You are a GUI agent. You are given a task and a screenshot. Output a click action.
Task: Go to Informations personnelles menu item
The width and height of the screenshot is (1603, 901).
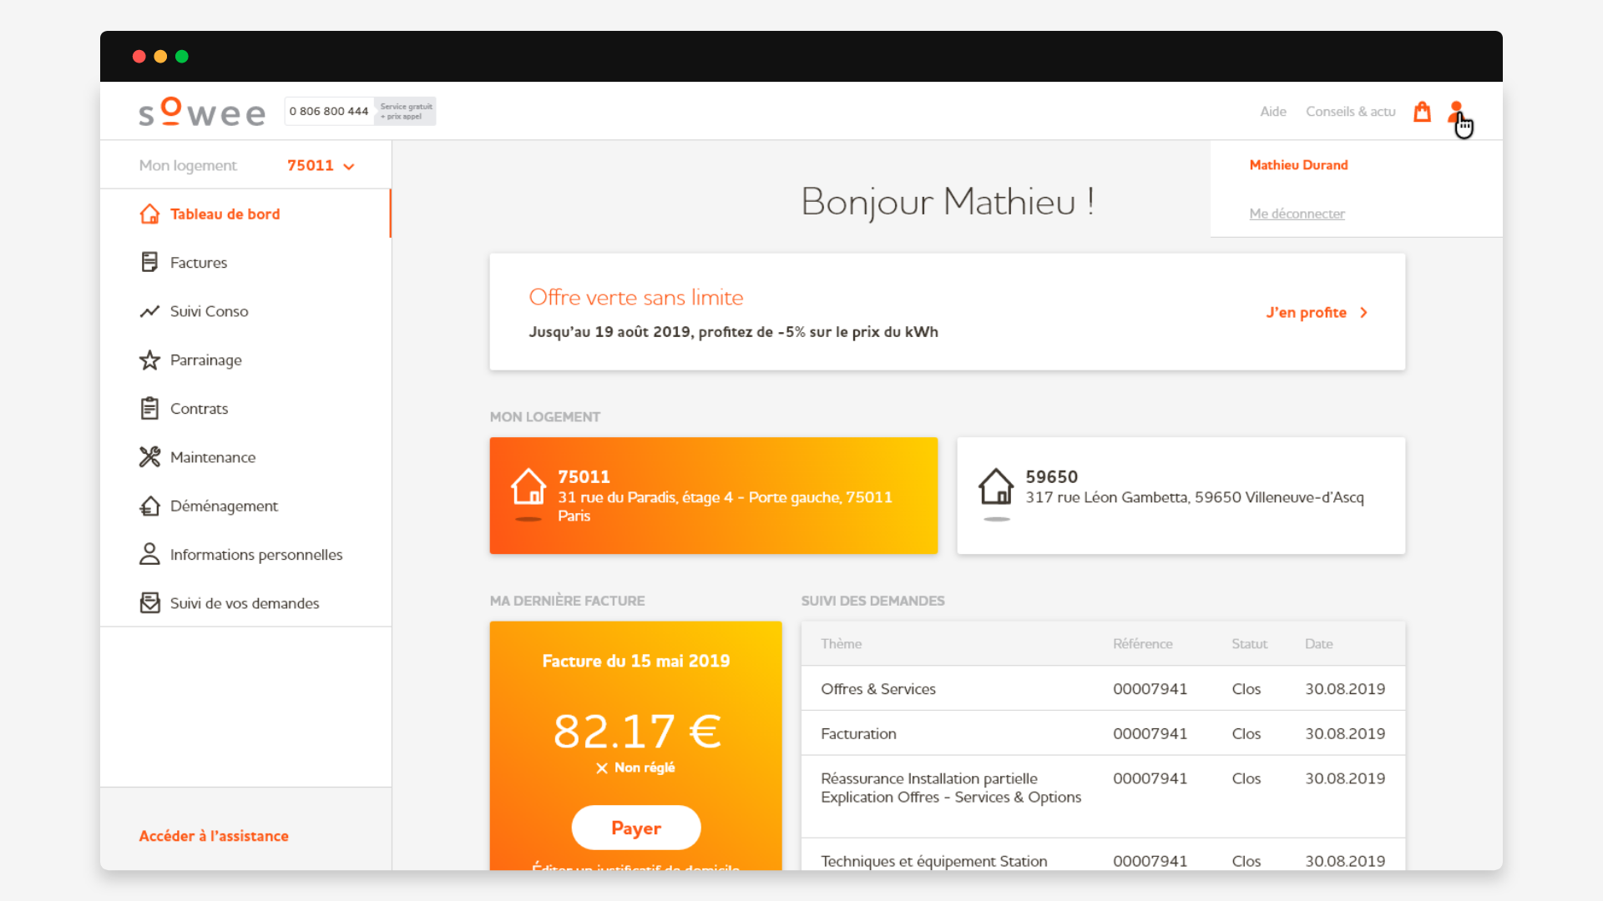click(255, 555)
